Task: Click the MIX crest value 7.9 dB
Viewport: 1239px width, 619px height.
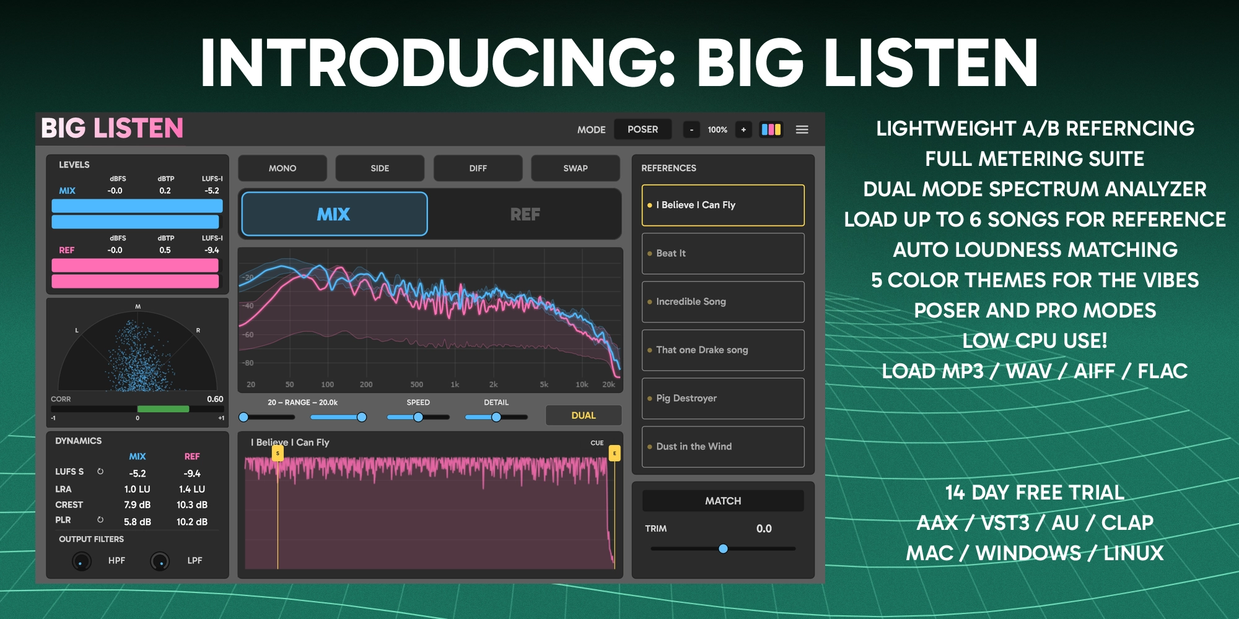Action: coord(138,504)
